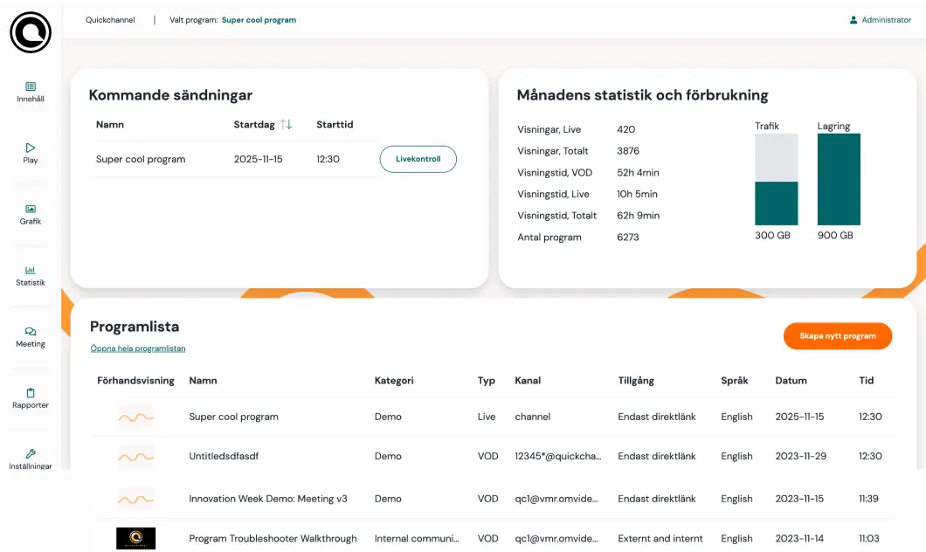
Task: Go to Grafik sidebar icon
Action: tap(31, 209)
